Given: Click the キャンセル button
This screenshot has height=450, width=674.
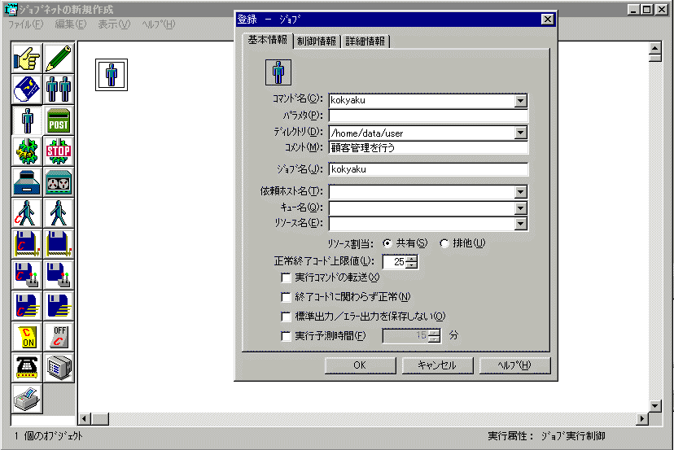Looking at the screenshot, I should pos(437,365).
